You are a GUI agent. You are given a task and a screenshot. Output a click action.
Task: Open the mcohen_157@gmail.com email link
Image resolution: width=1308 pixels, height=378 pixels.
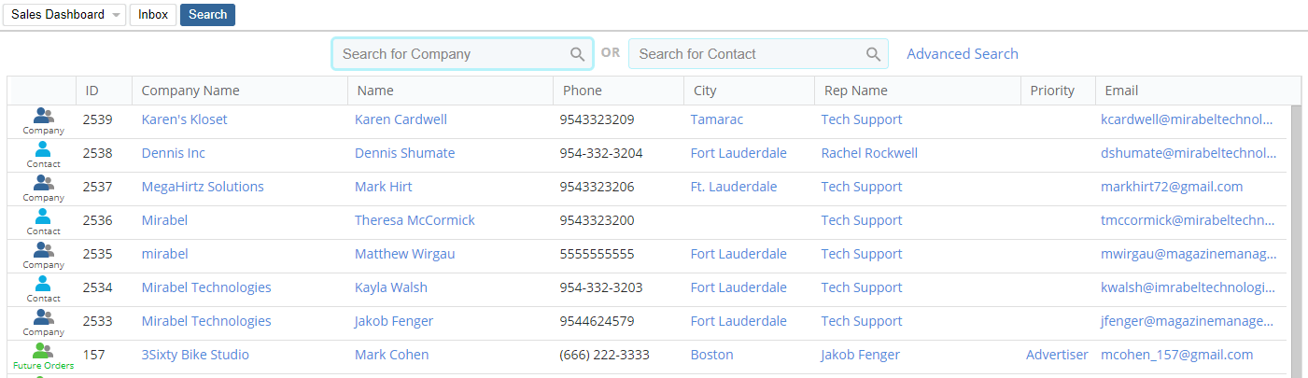pos(1176,355)
